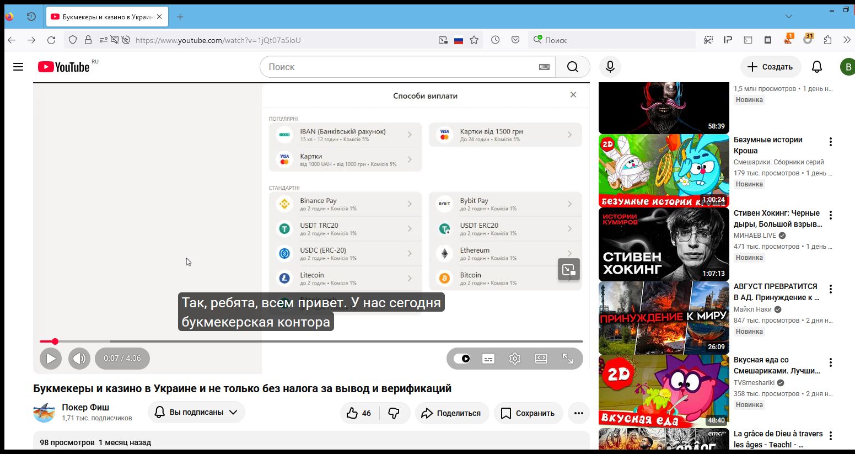Dislike the video
The image size is (855, 454).
394,413
